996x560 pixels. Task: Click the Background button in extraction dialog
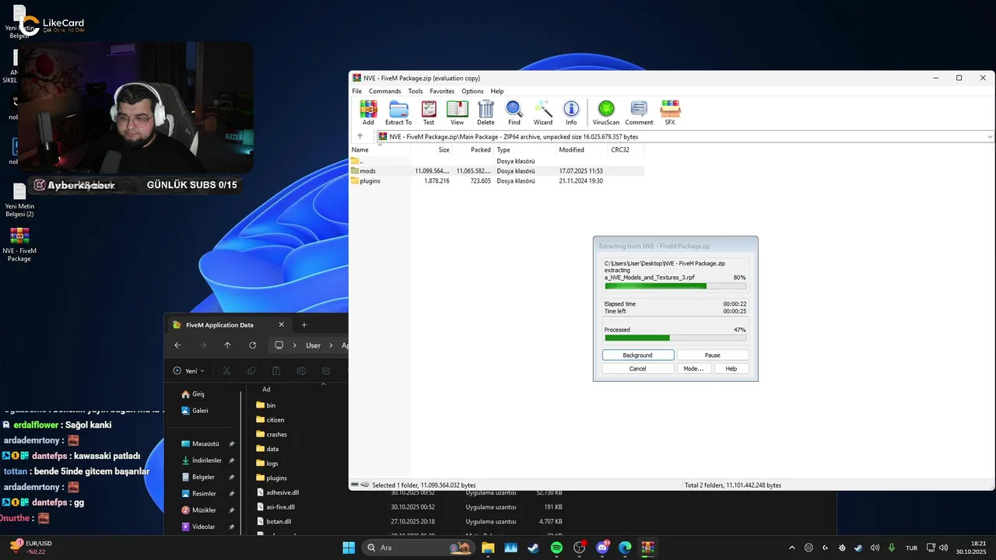point(638,355)
